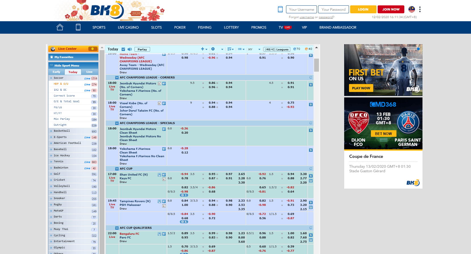Open the (40/40) Leagues selector
Viewport: 471px width, 254px height.
(277, 49)
